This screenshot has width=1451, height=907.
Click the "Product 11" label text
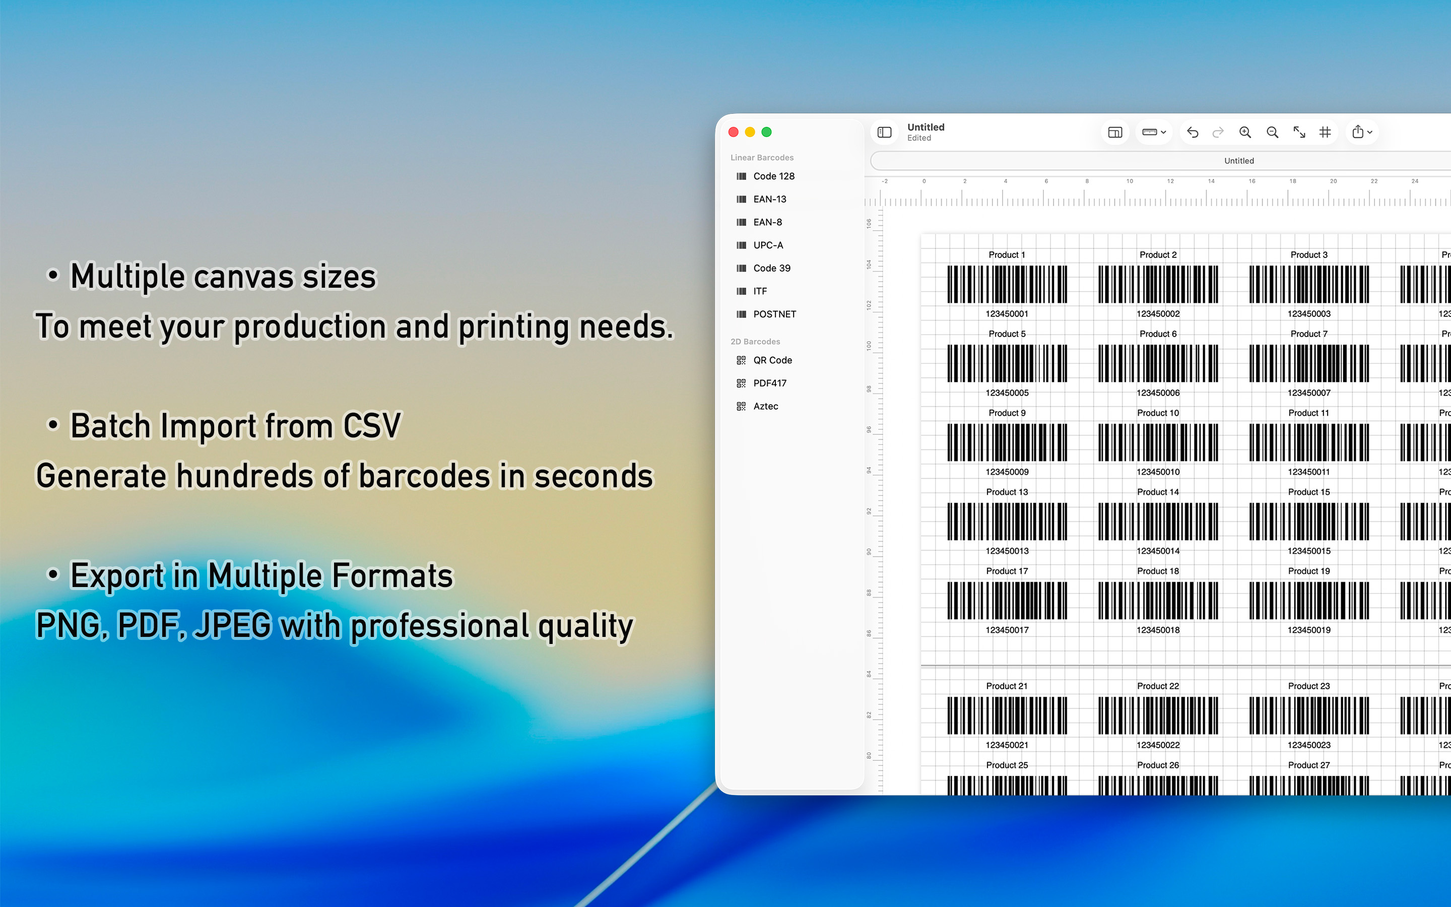[x=1309, y=413]
